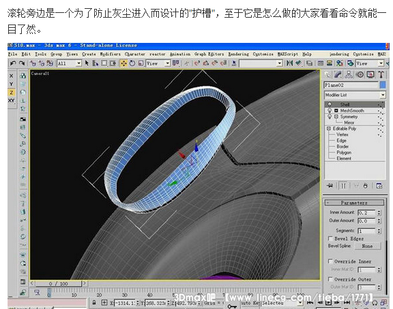The image size is (393, 309).
Task: Open the Utilities hammer panel icon
Action: (x=381, y=74)
